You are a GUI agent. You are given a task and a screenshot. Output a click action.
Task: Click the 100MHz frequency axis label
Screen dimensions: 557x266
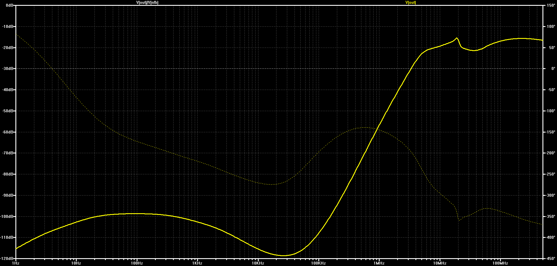click(x=500, y=263)
